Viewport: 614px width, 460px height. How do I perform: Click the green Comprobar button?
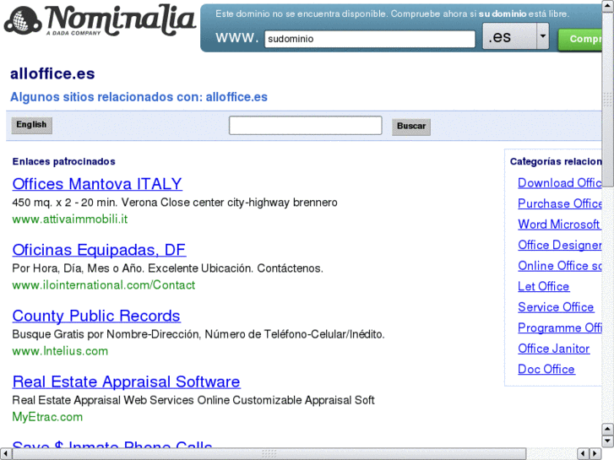[580, 39]
